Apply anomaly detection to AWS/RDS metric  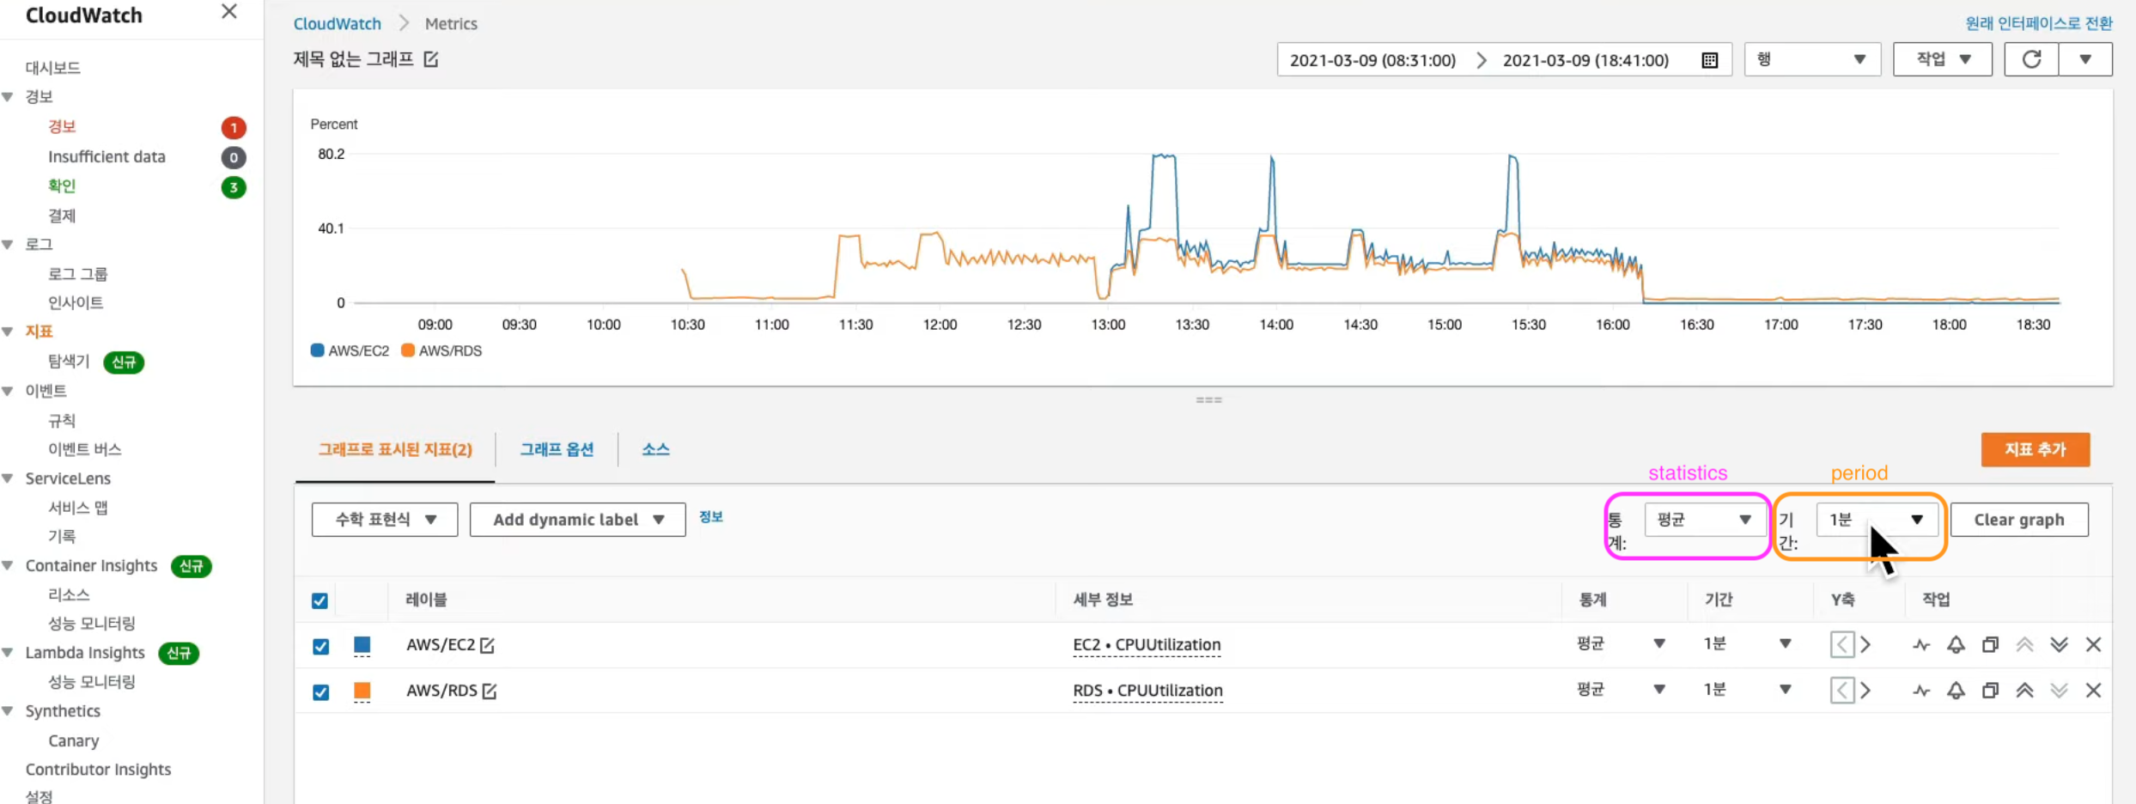(1921, 691)
